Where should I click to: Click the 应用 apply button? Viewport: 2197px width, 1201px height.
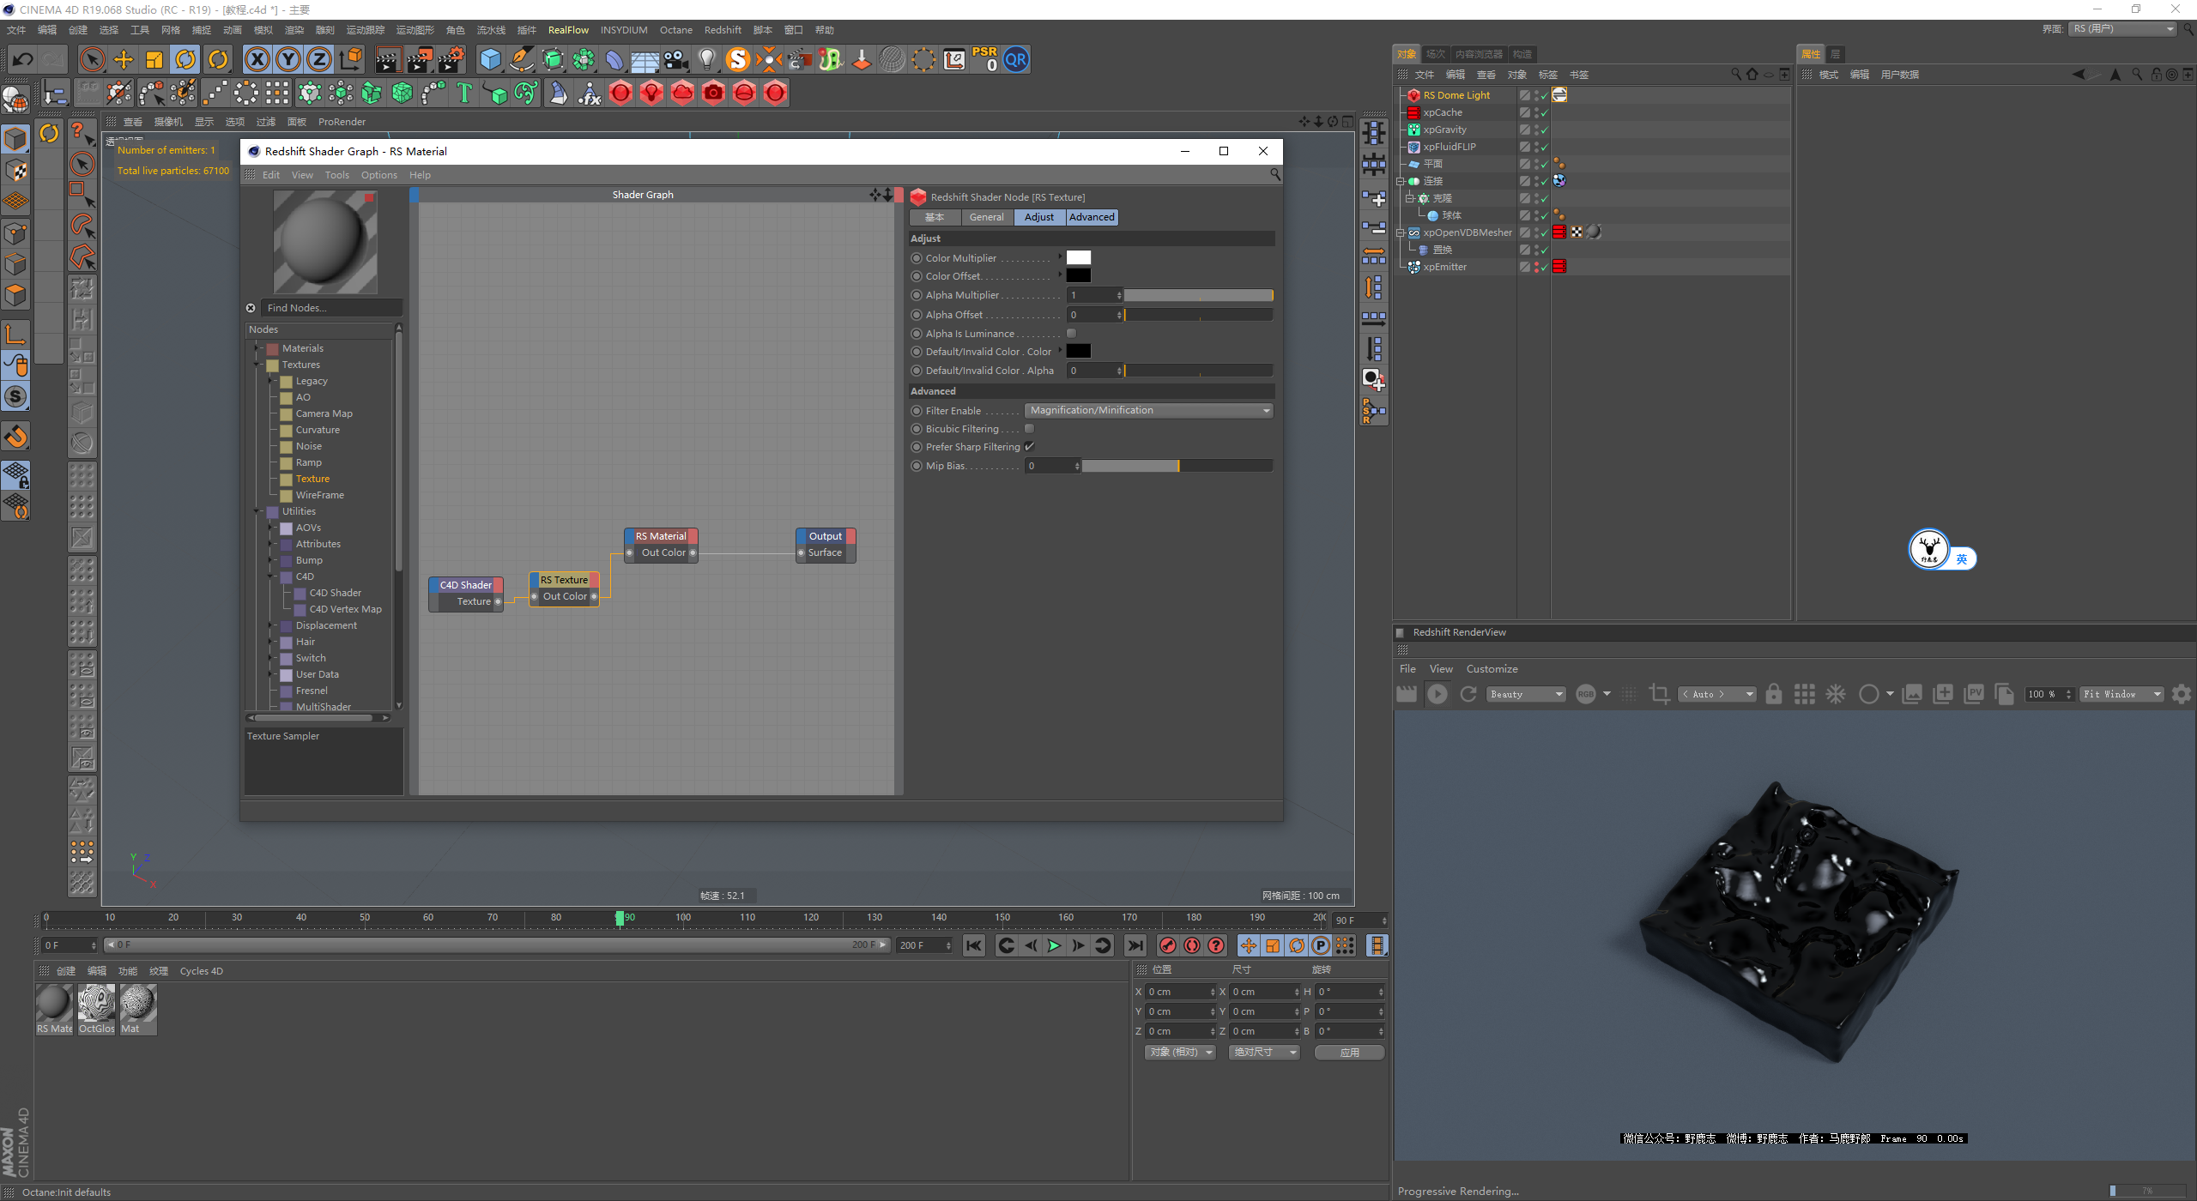coord(1349,1052)
